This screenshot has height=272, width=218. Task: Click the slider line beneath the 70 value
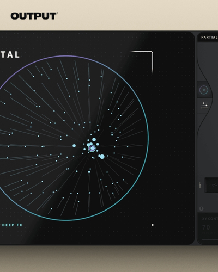(210, 240)
